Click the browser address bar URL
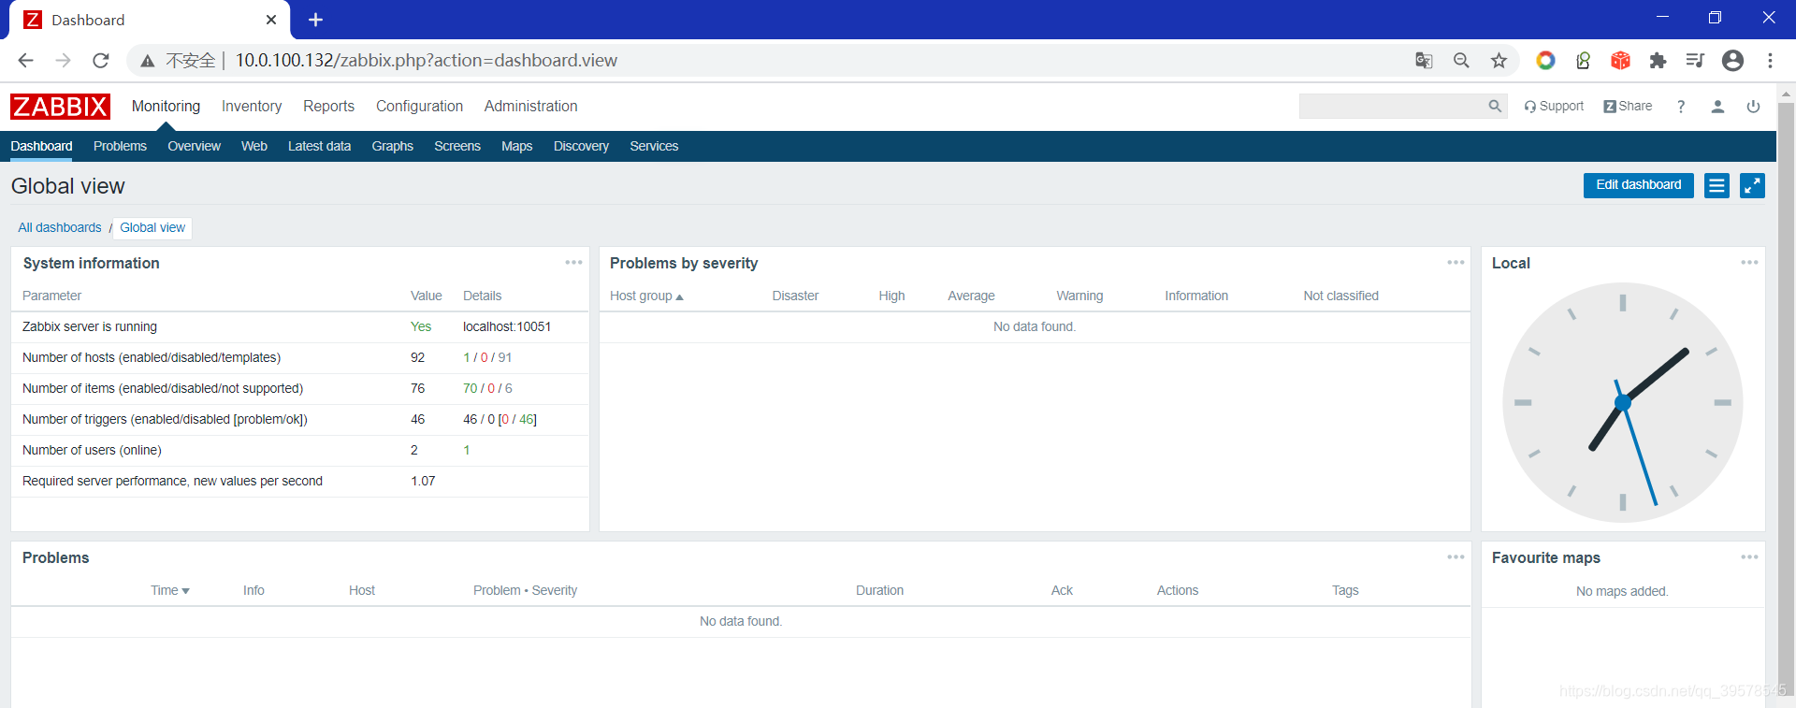The width and height of the screenshot is (1796, 708). 426,61
